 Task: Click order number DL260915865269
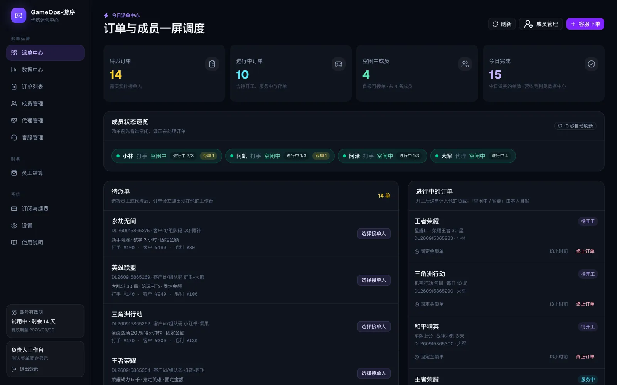tap(131, 277)
